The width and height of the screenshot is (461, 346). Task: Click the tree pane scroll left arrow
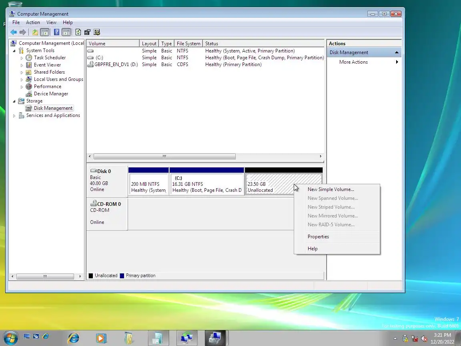(12, 277)
